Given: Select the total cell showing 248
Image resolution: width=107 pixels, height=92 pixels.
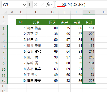Looking at the screenshot, I should tap(89, 57).
